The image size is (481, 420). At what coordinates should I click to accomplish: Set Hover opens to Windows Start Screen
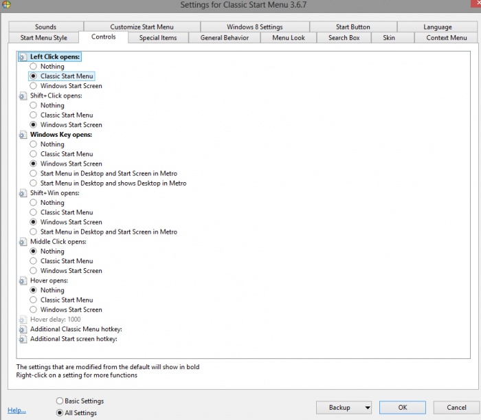click(33, 309)
